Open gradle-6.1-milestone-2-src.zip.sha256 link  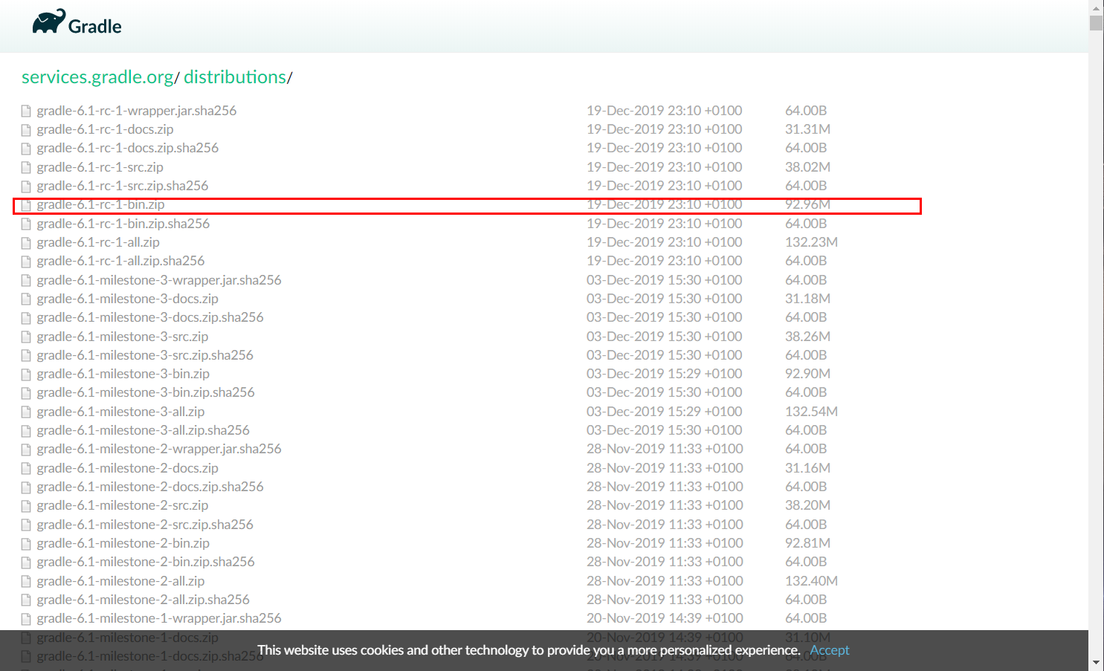pyautogui.click(x=145, y=525)
